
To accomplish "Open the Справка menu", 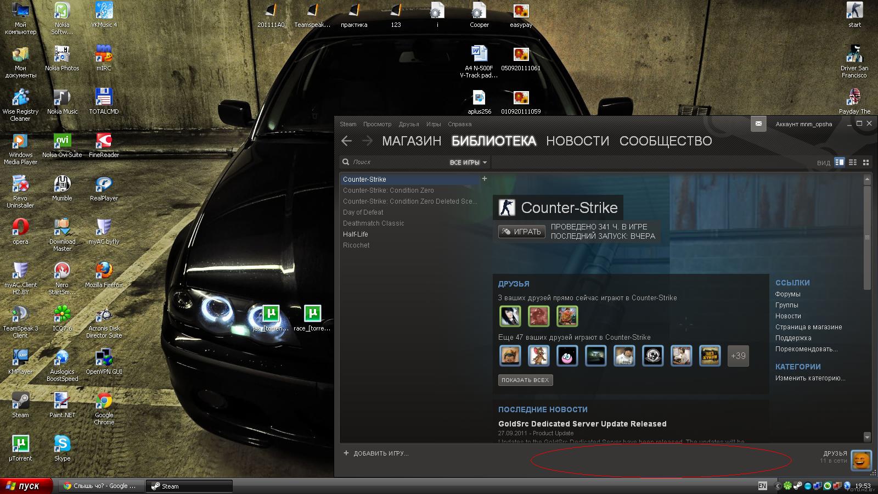I will coord(459,124).
